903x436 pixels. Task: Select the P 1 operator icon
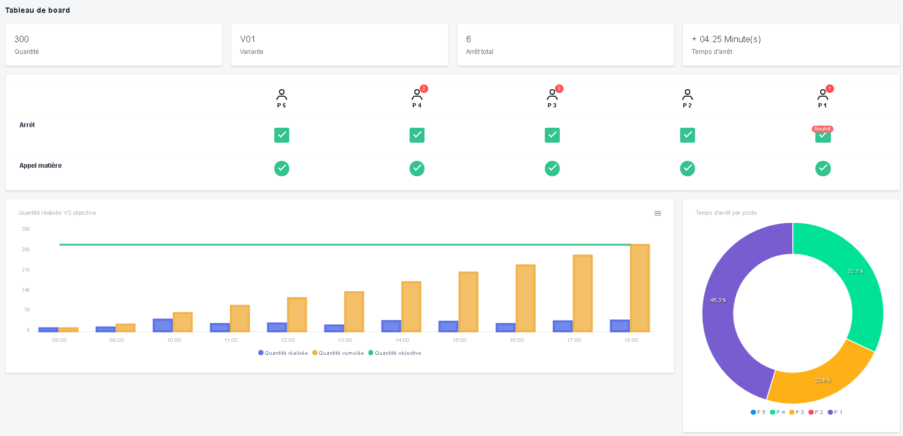[823, 95]
